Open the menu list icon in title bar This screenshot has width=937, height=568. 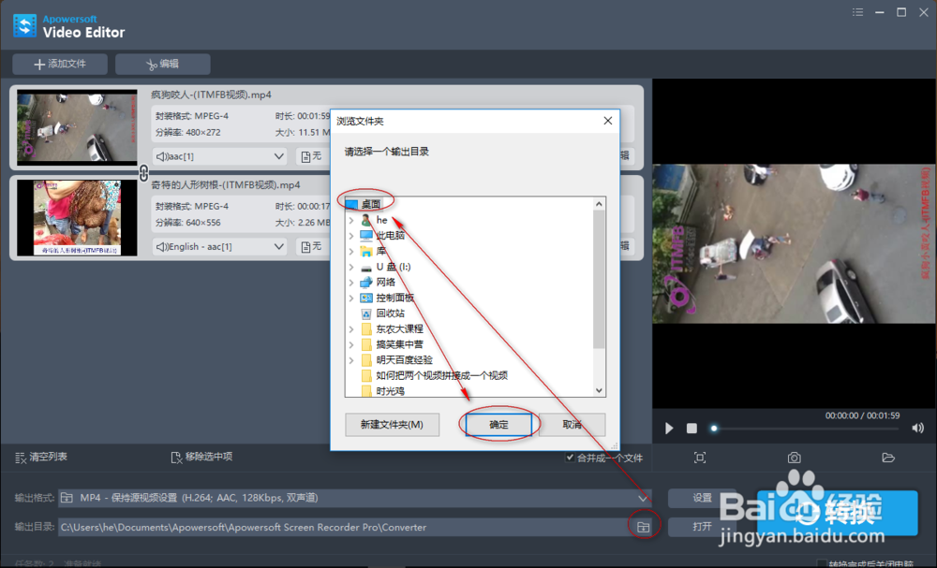(857, 12)
